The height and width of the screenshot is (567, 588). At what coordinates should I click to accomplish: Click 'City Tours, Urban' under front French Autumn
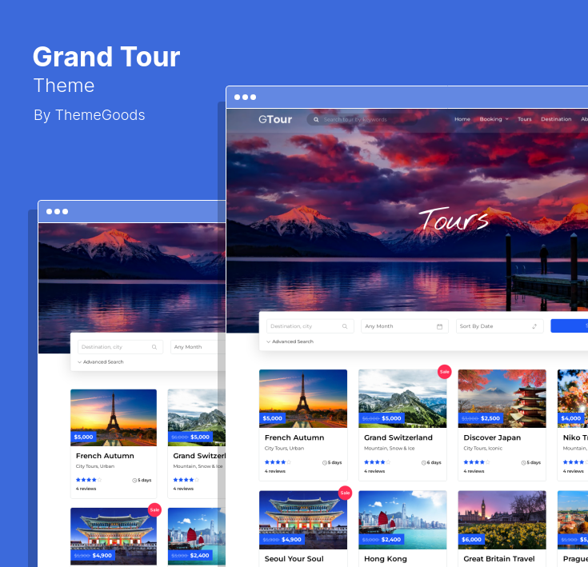284,448
